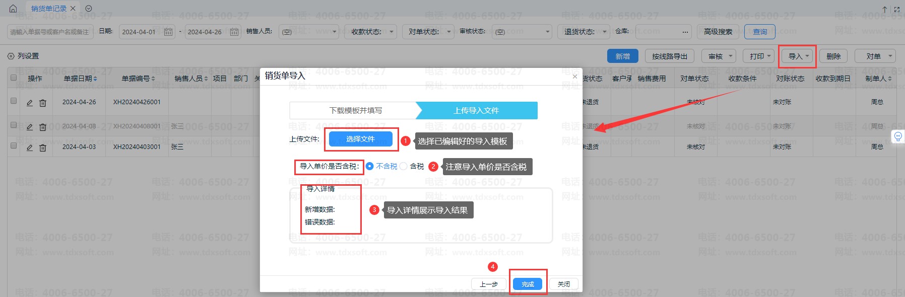
Task: Click the 完成 button in dialog
Action: (x=528, y=284)
